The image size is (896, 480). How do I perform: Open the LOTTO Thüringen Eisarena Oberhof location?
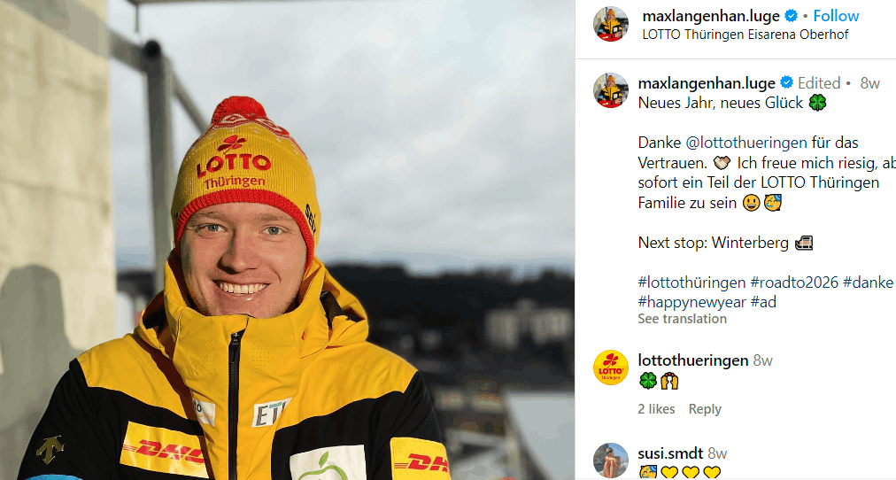pos(745,35)
